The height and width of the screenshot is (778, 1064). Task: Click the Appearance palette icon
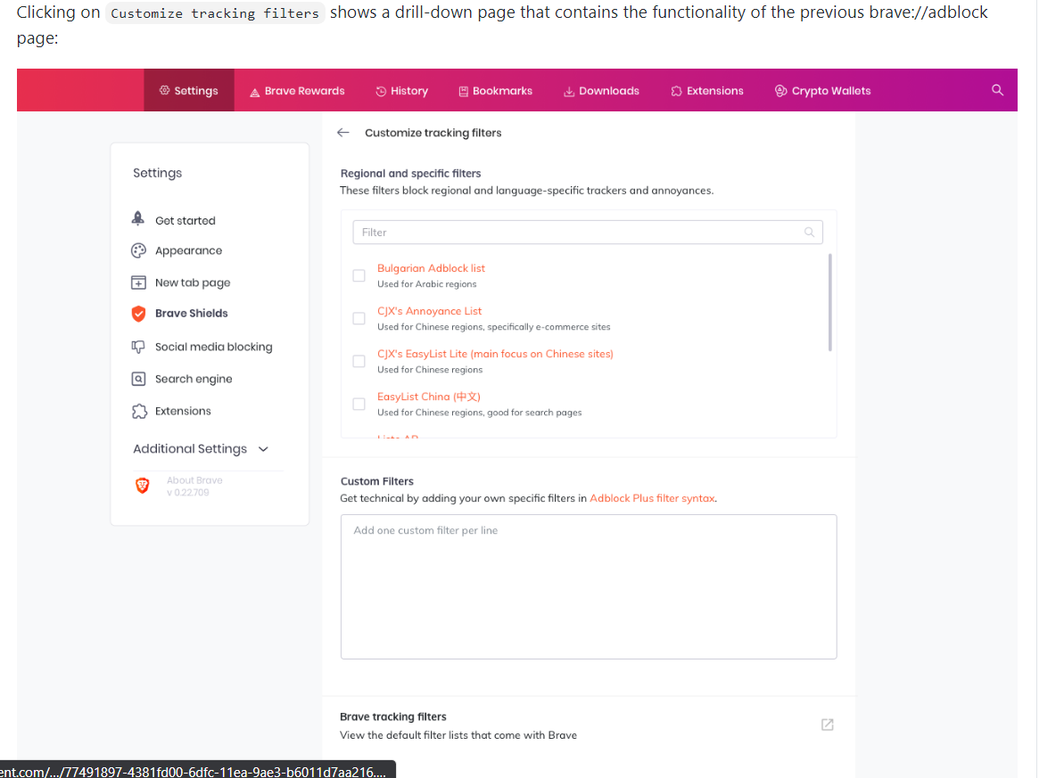(x=138, y=250)
